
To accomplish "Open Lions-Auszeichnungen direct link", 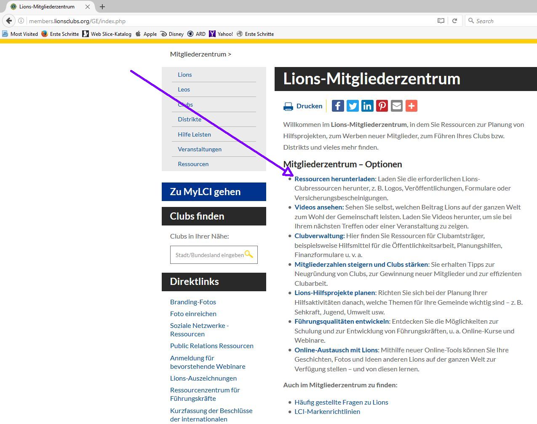I will click(203, 378).
